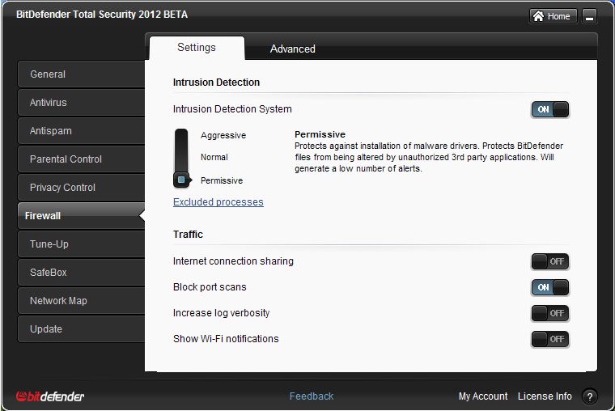
Task: Select the Normal level label
Action: point(214,157)
